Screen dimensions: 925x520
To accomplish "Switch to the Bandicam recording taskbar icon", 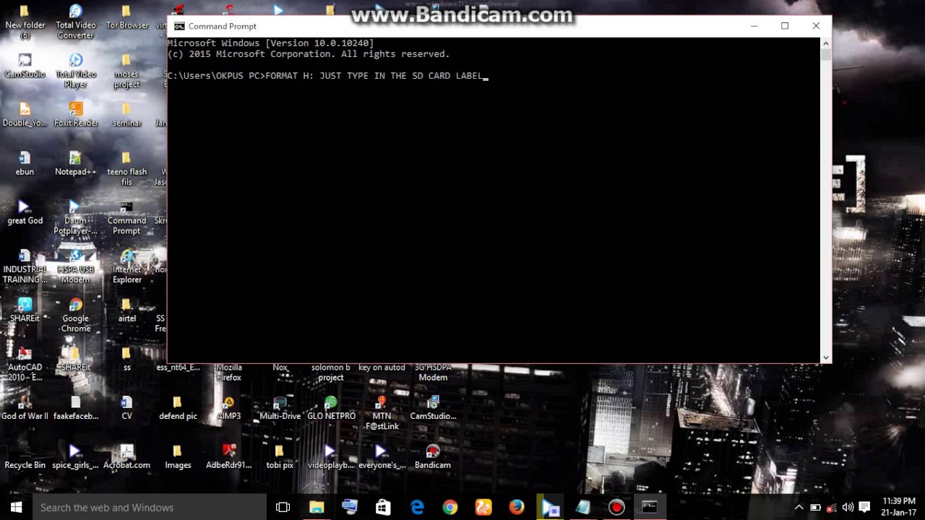I will [616, 507].
